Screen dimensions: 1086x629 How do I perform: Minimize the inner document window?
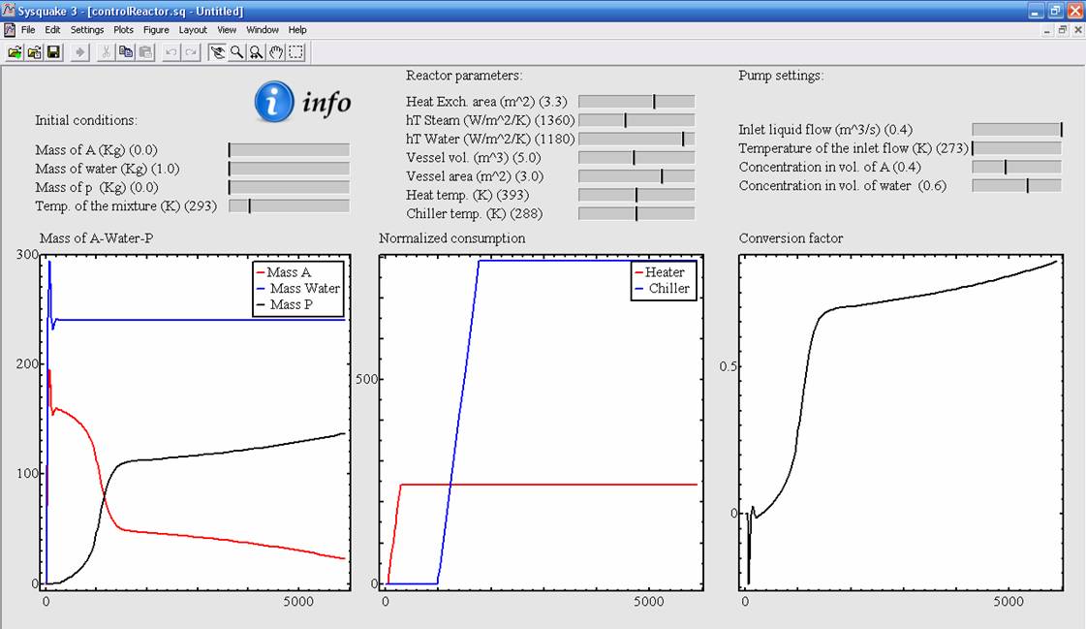(x=1047, y=30)
